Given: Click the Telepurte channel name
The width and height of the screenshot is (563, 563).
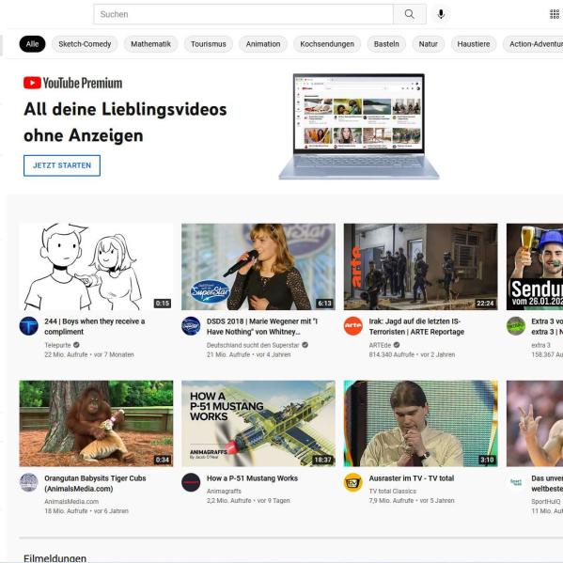Looking at the screenshot, I should click(57, 345).
